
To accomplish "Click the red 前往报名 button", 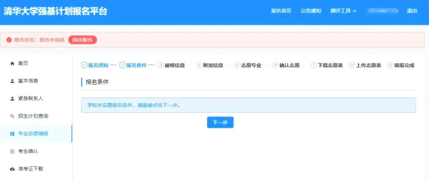I will (x=83, y=40).
